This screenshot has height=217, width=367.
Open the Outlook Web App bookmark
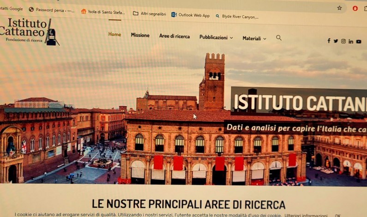click(191, 15)
